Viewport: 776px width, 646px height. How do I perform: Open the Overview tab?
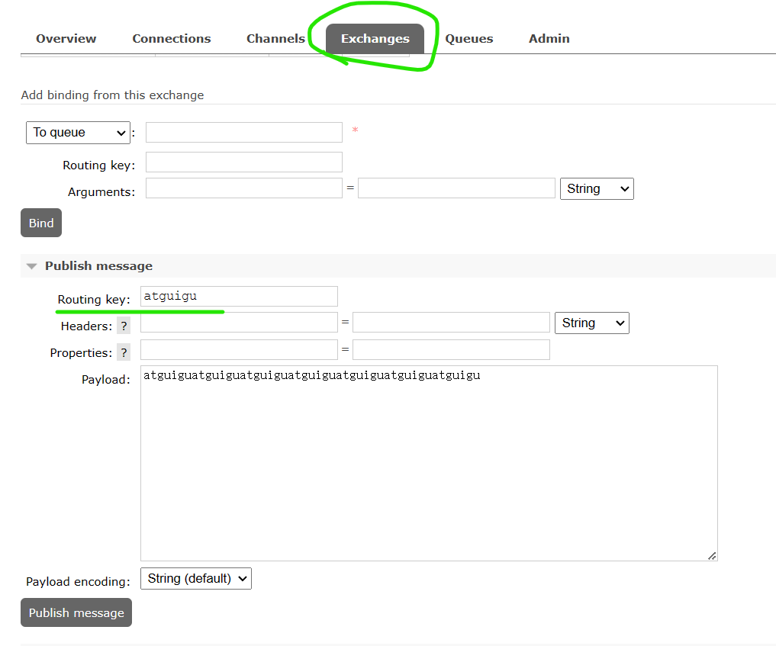tap(66, 39)
